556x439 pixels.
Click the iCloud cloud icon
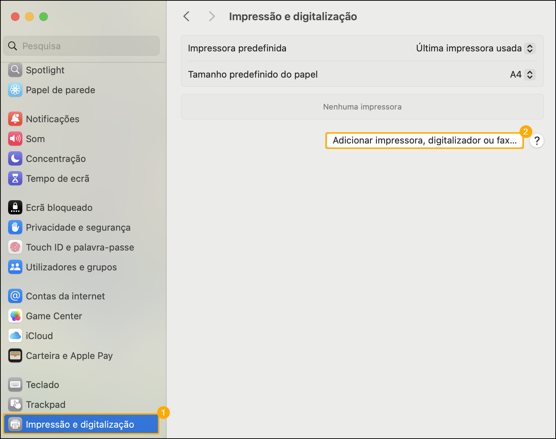tap(15, 336)
